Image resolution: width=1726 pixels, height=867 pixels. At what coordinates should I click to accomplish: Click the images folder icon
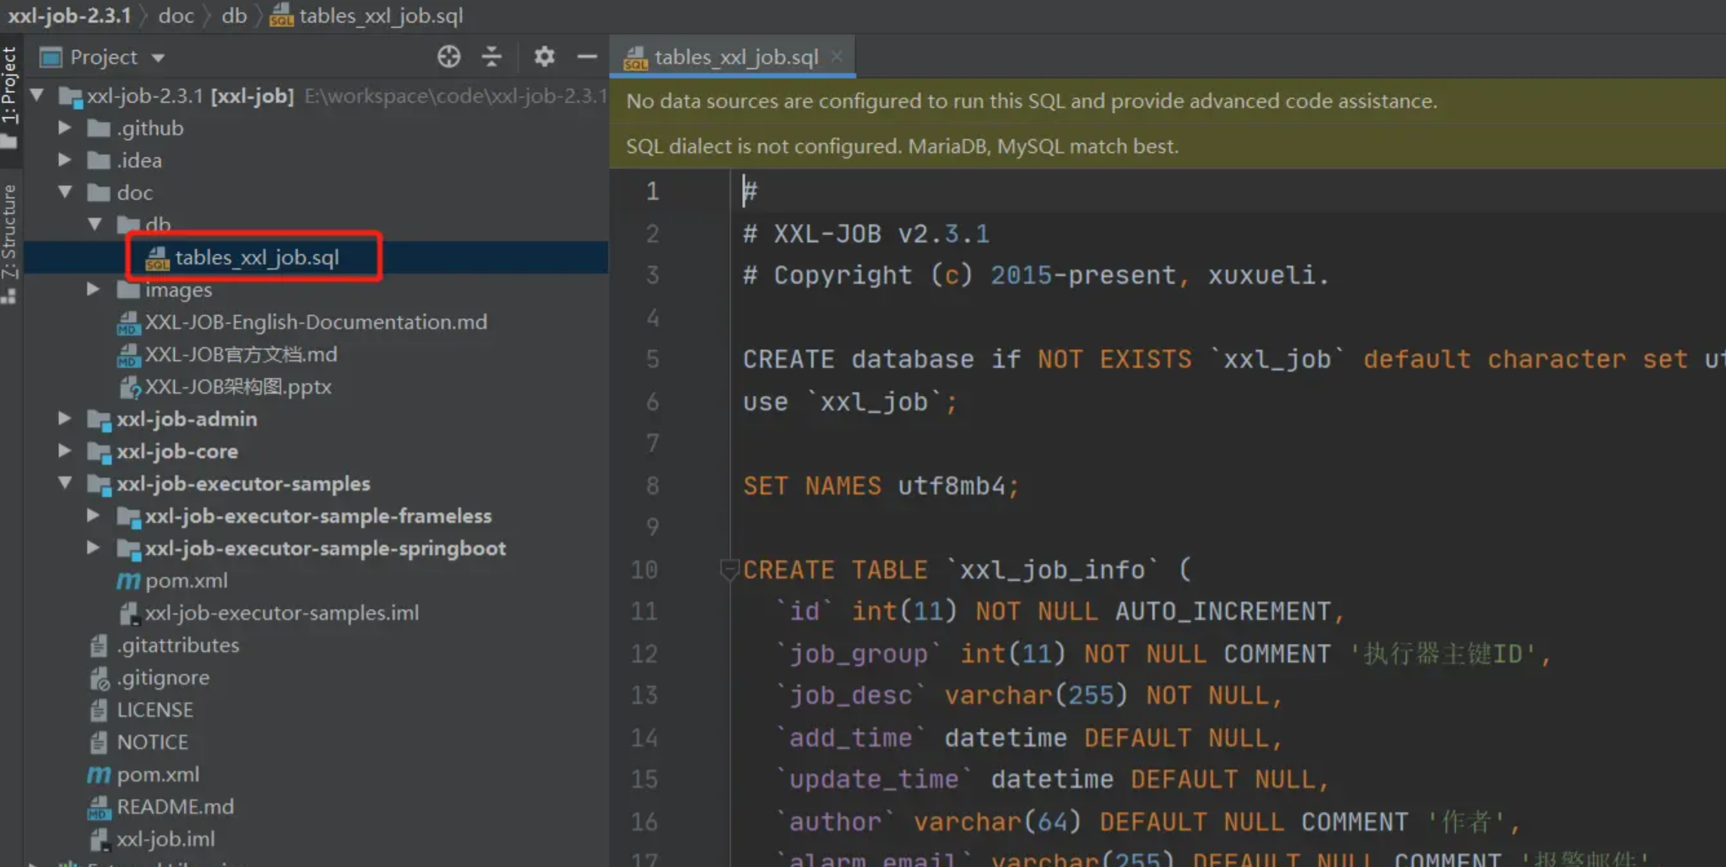click(x=128, y=289)
